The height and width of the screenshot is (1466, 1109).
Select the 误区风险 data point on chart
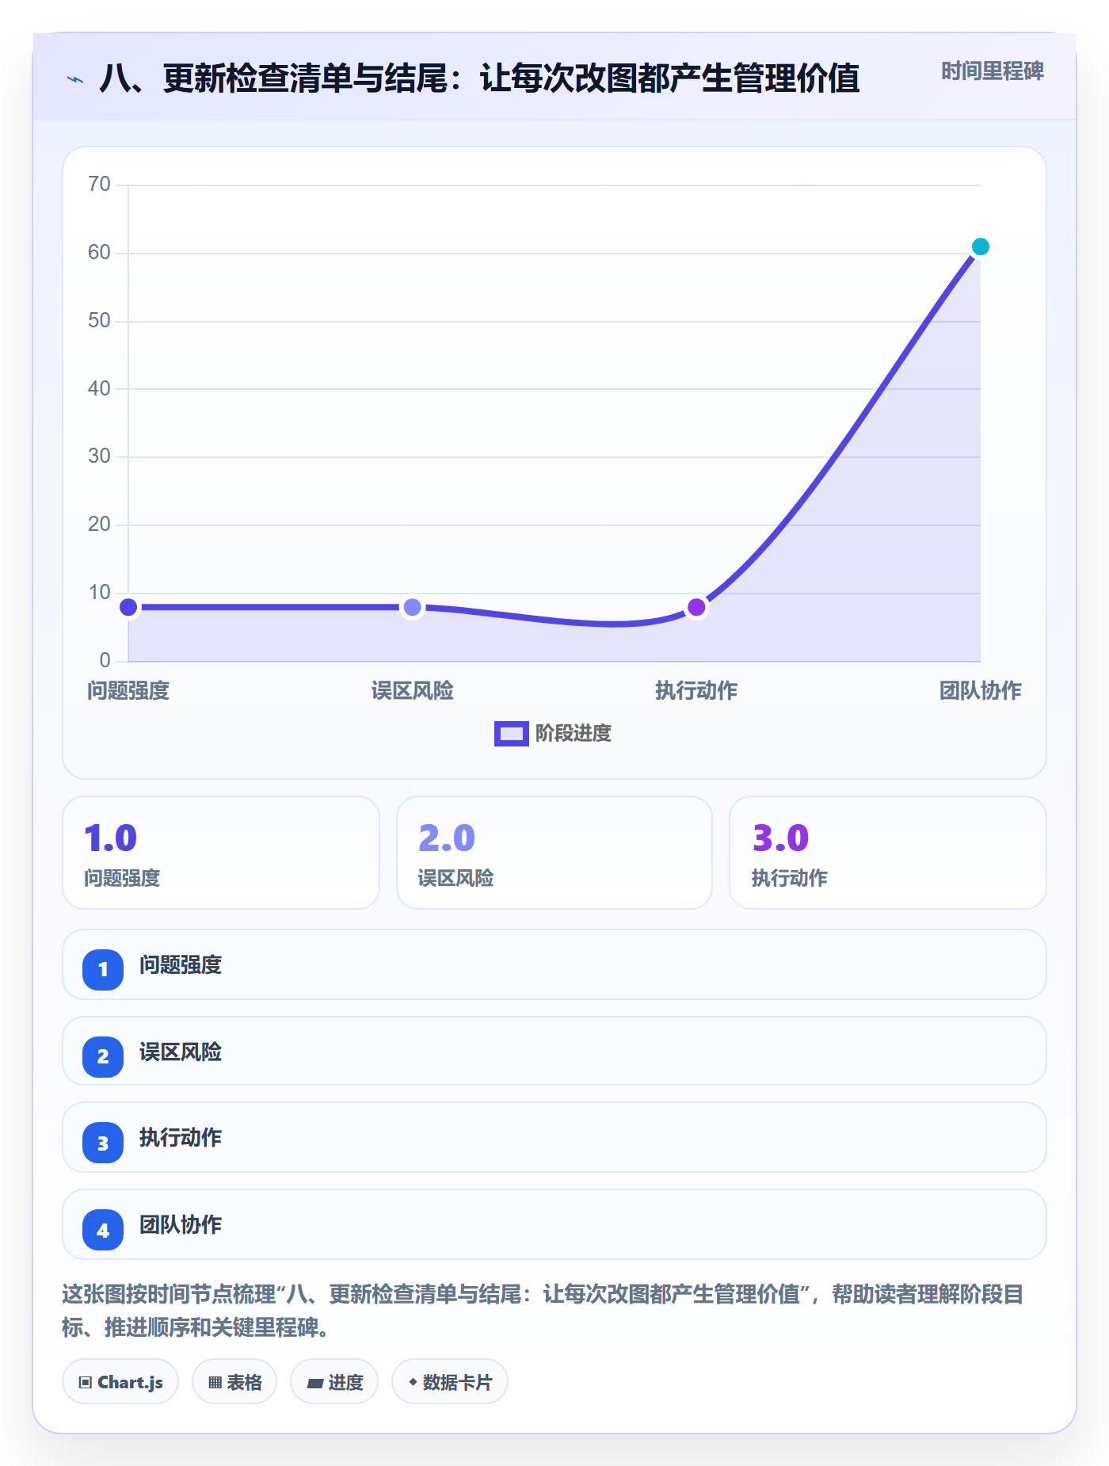pyautogui.click(x=412, y=607)
